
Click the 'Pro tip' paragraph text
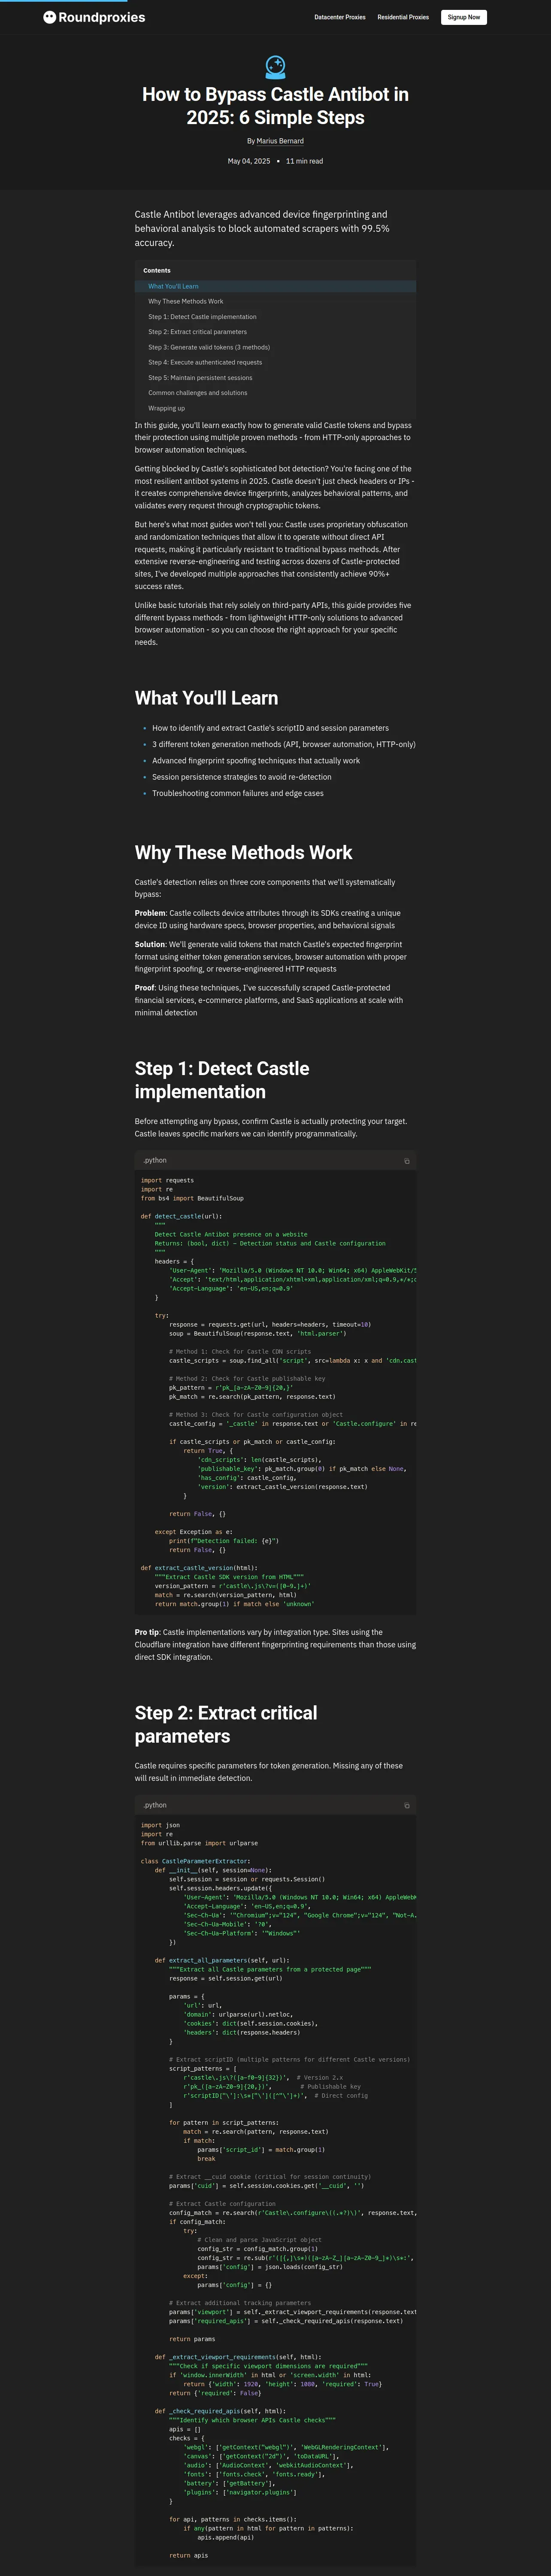(x=275, y=1645)
